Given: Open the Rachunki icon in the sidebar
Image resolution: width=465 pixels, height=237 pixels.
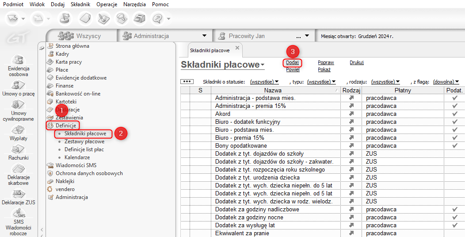Looking at the screenshot, I should pyautogui.click(x=19, y=149).
